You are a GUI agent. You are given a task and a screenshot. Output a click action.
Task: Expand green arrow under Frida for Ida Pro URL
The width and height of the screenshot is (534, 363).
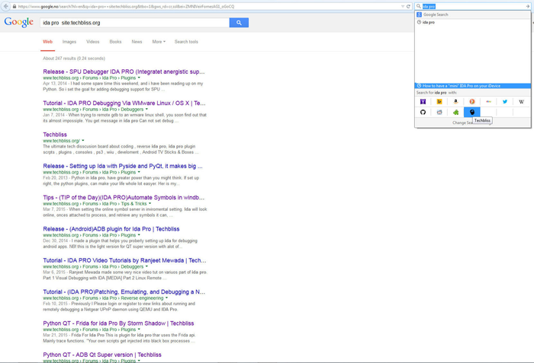[139, 330]
